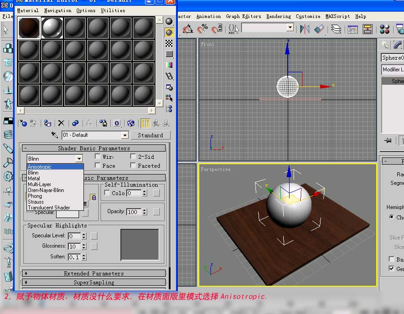Expand the Extended Parameters rollout
This screenshot has width=404, height=314.
point(94,273)
